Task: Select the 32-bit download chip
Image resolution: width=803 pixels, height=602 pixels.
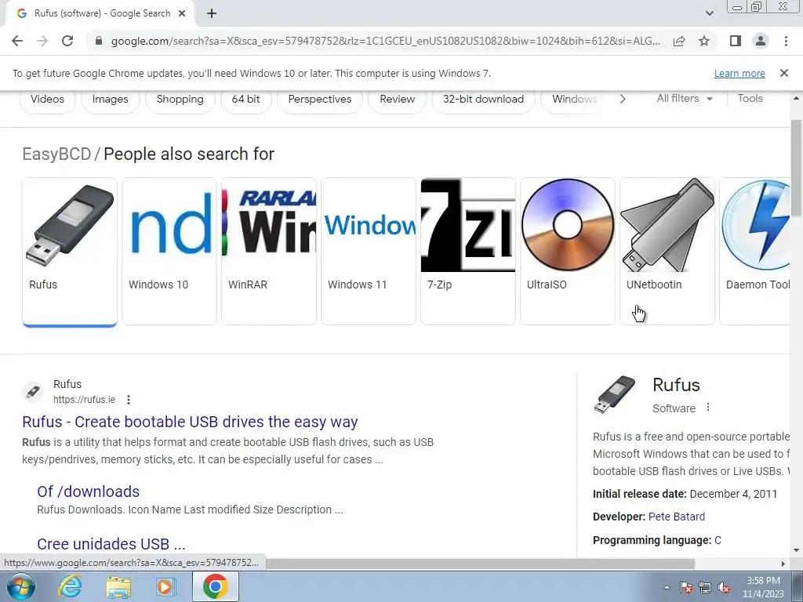Action: 483,100
